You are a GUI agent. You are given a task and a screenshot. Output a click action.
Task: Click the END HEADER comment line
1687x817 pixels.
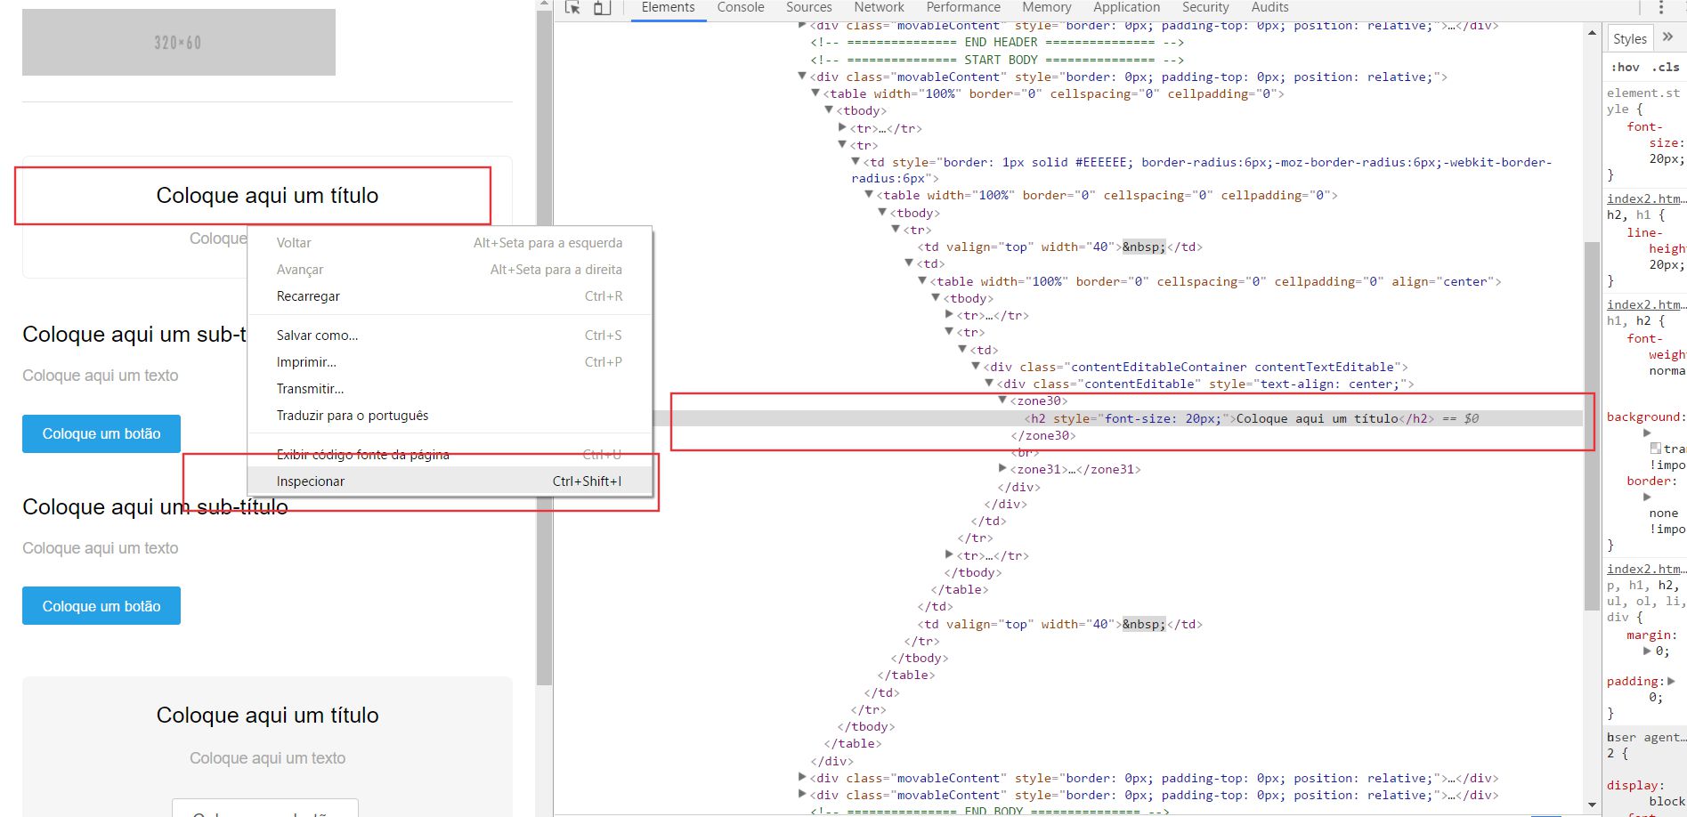tap(997, 42)
